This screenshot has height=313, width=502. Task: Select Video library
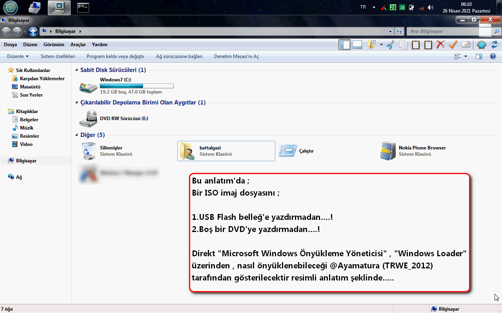(x=26, y=144)
